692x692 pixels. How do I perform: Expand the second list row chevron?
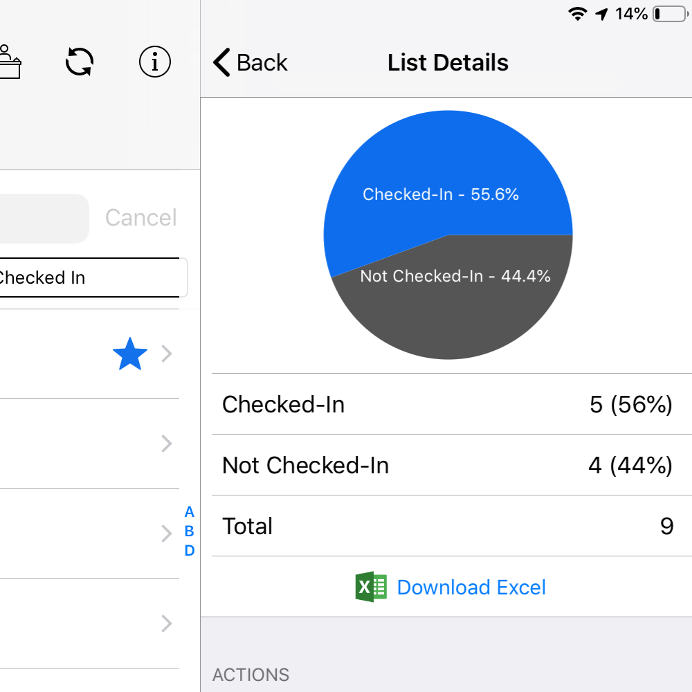(166, 444)
